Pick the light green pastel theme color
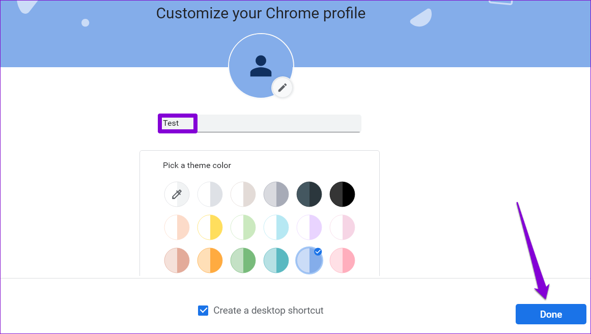Image resolution: width=591 pixels, height=334 pixels. (243, 227)
